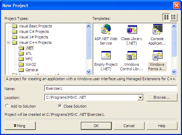Select Visual C# Projects tree item
This screenshot has height=135, width=182.
click(x=34, y=32)
